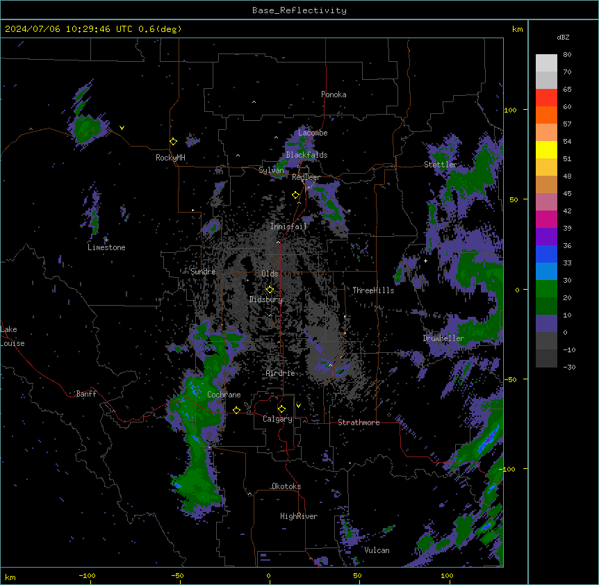The image size is (599, 585).
Task: Select the Okotoks label
Action: (x=286, y=486)
